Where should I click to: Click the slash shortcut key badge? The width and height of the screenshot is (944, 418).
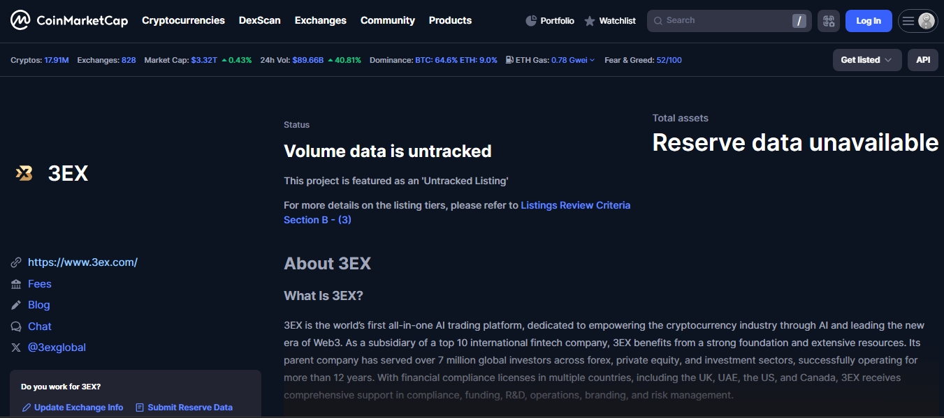coord(799,21)
